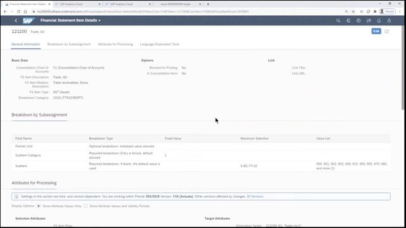The height and width of the screenshot is (228, 406).
Task: Select the Partner Unit row
Action: (x=201, y=146)
